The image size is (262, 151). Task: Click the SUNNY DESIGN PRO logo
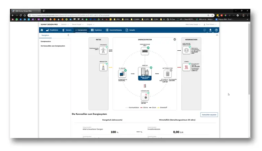tap(49, 24)
